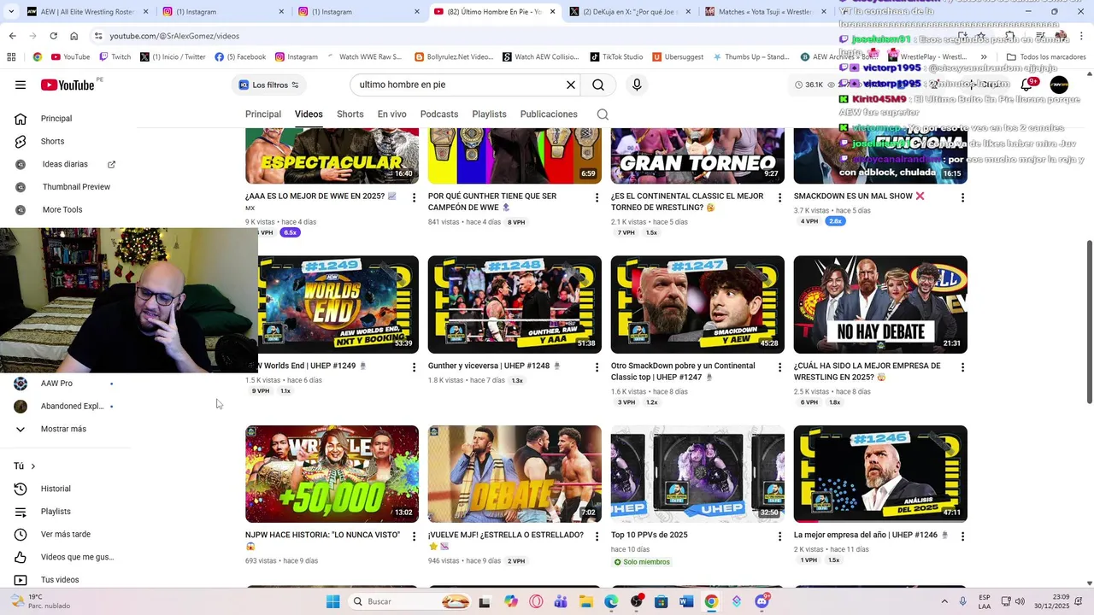Clear the search box text
The width and height of the screenshot is (1094, 615).
coord(571,85)
